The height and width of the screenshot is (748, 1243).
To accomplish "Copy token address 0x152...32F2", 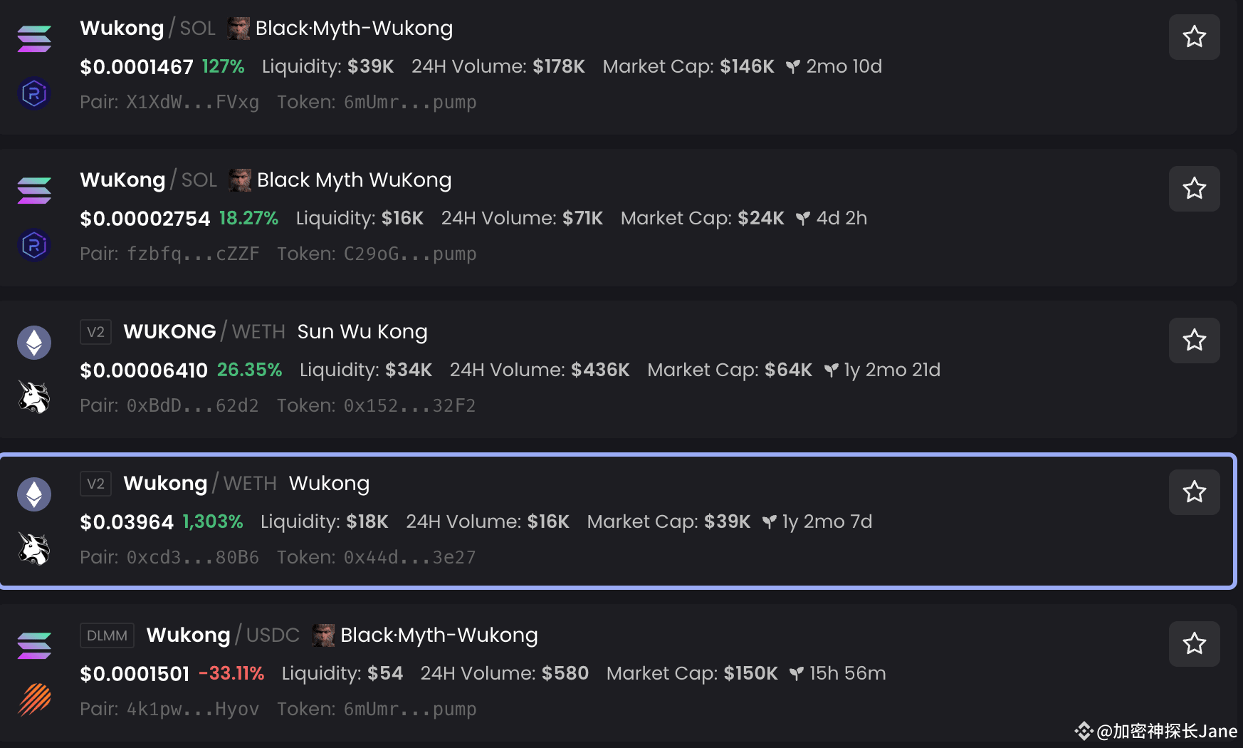I will click(409, 406).
